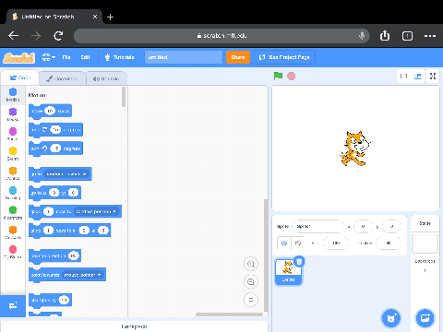Open the point towards mouse-pointer dropdown
The image size is (443, 332).
[x=82, y=275]
